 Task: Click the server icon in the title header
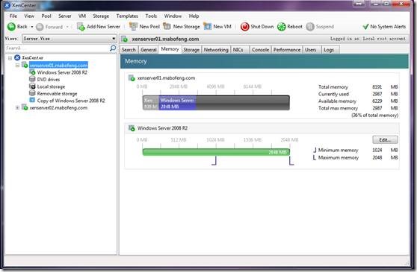[x=125, y=39]
